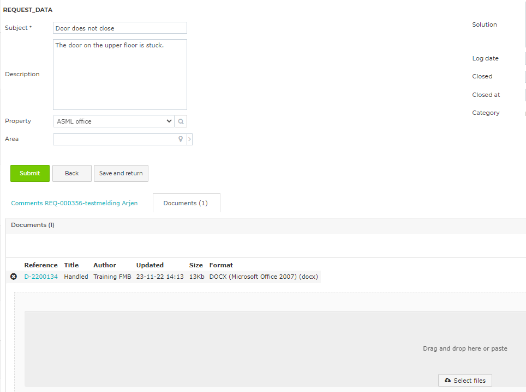Click the Size column header
The height and width of the screenshot is (392, 526).
(x=196, y=265)
